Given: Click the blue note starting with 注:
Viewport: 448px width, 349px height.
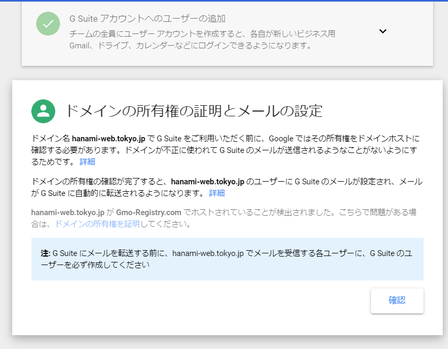Looking at the screenshot, I should 227,259.
